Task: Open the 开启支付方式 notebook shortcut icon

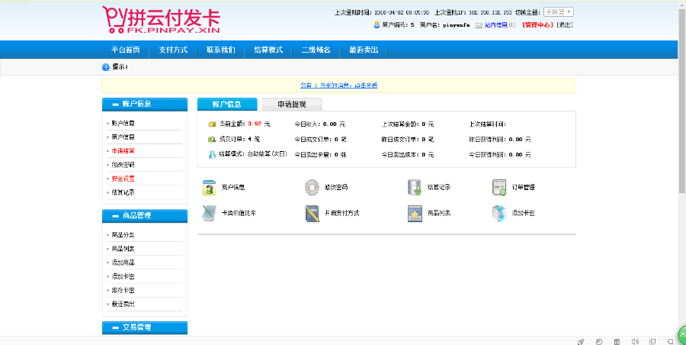Action: (x=312, y=213)
